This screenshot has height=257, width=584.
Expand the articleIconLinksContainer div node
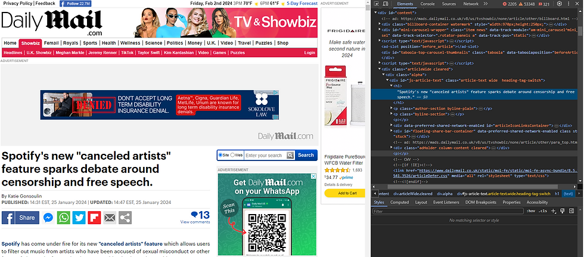(392, 126)
